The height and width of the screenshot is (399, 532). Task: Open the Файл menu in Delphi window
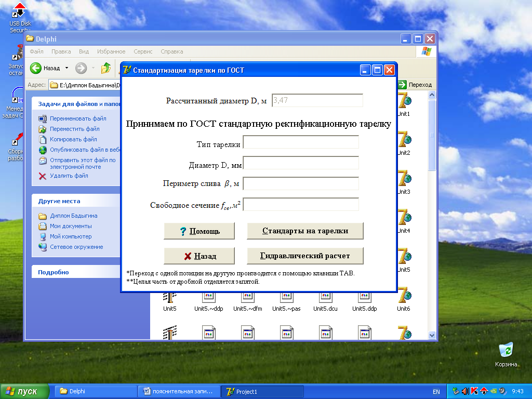click(x=36, y=51)
